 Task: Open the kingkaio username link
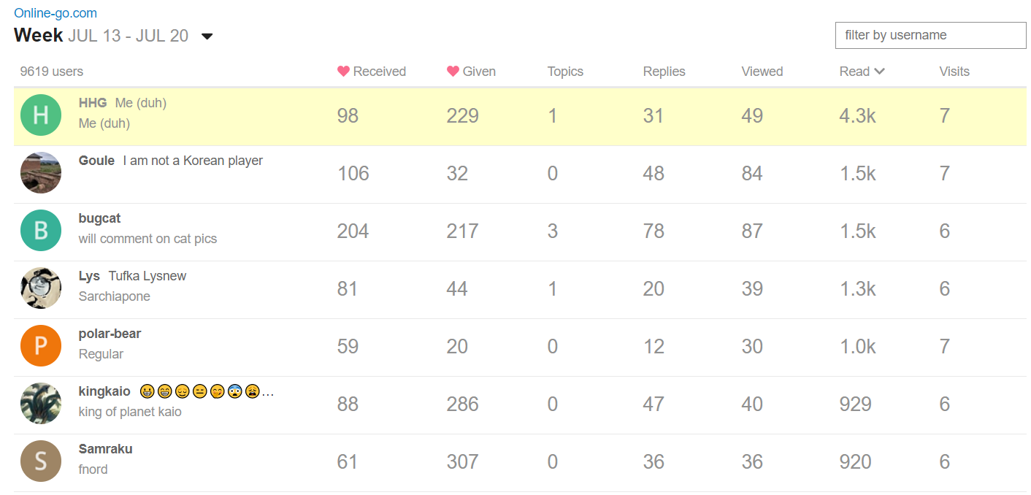104,391
